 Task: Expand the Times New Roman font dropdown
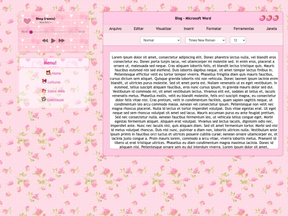(205, 40)
